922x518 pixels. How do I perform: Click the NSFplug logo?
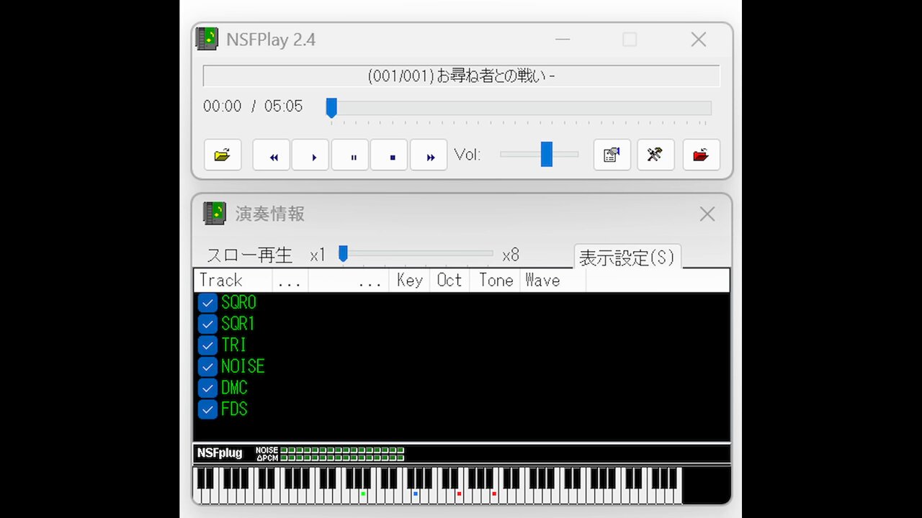tap(220, 453)
